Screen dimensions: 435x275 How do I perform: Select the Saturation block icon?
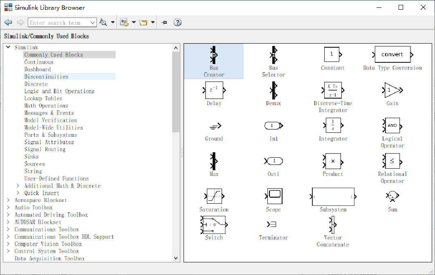pyautogui.click(x=214, y=196)
